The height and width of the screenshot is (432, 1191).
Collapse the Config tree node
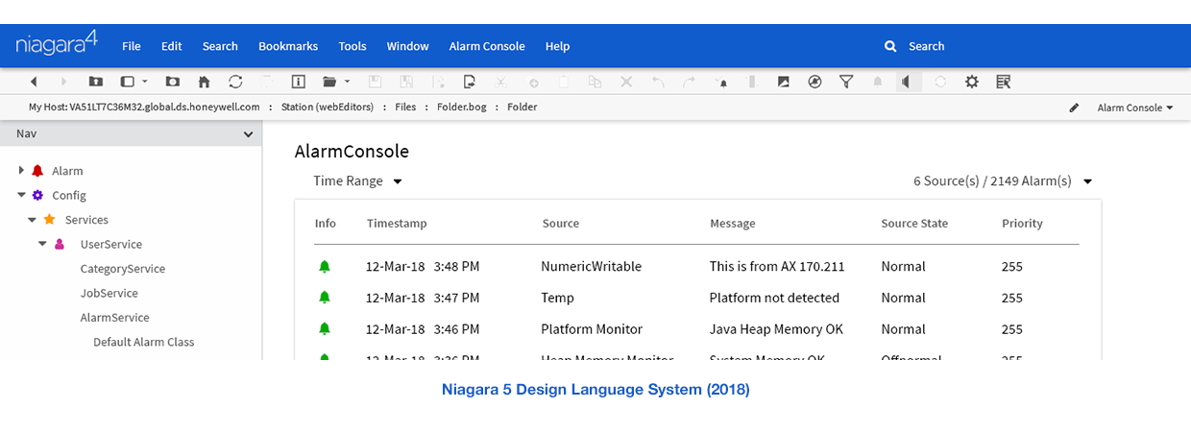(21, 195)
